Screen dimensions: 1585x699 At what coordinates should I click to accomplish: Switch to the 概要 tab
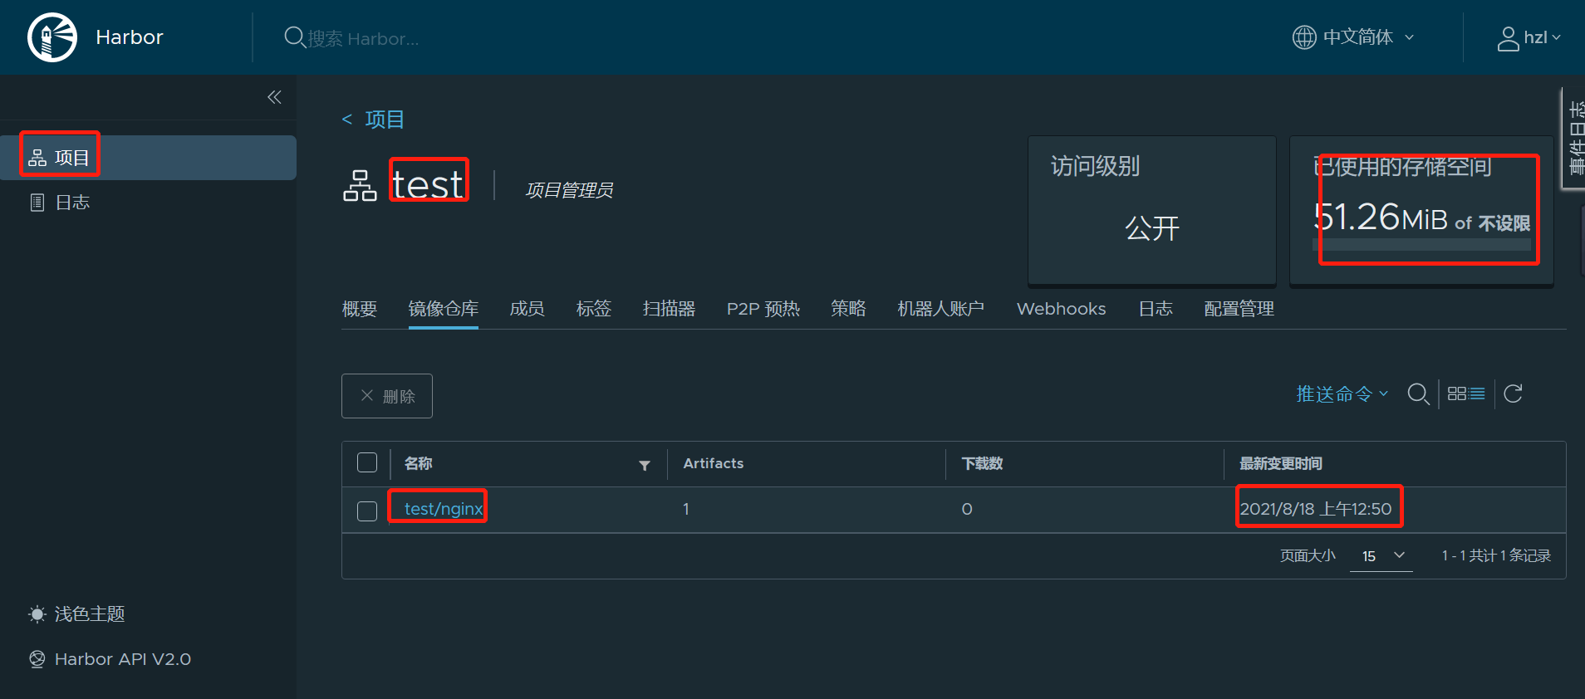360,309
